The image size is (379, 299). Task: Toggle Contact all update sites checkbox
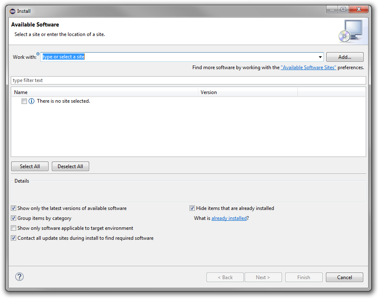click(14, 239)
